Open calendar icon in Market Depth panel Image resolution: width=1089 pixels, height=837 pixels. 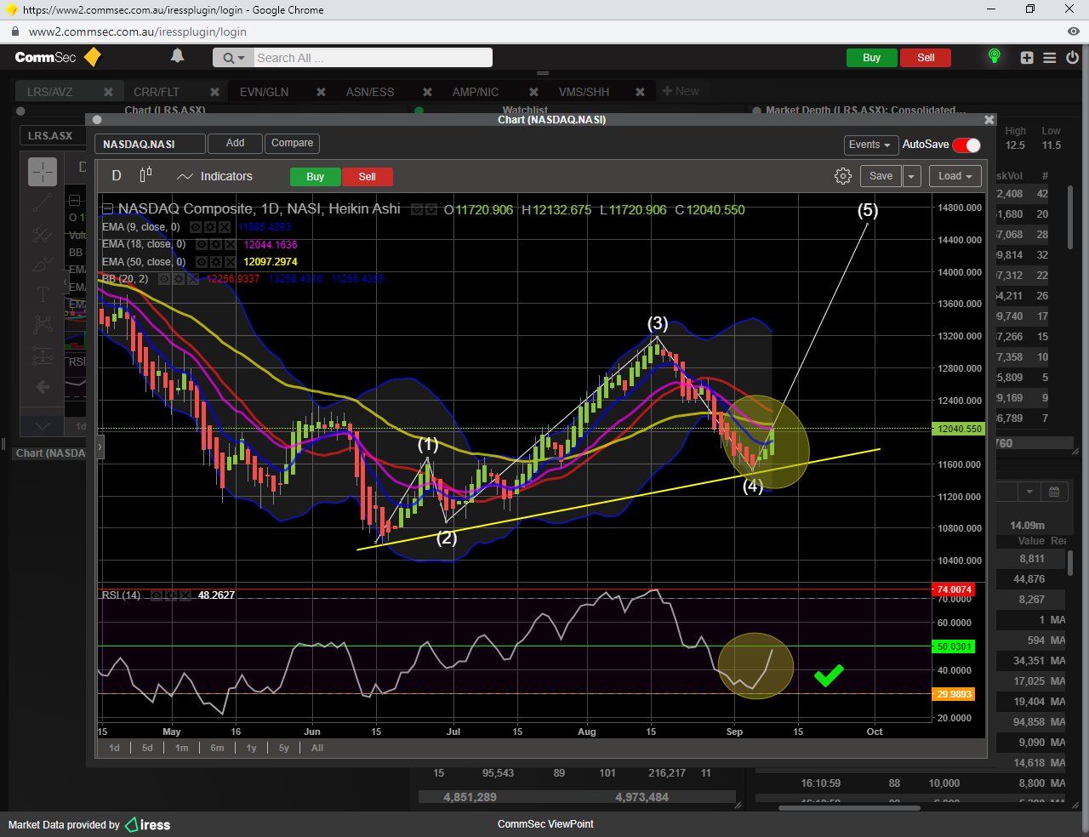click(x=1054, y=492)
